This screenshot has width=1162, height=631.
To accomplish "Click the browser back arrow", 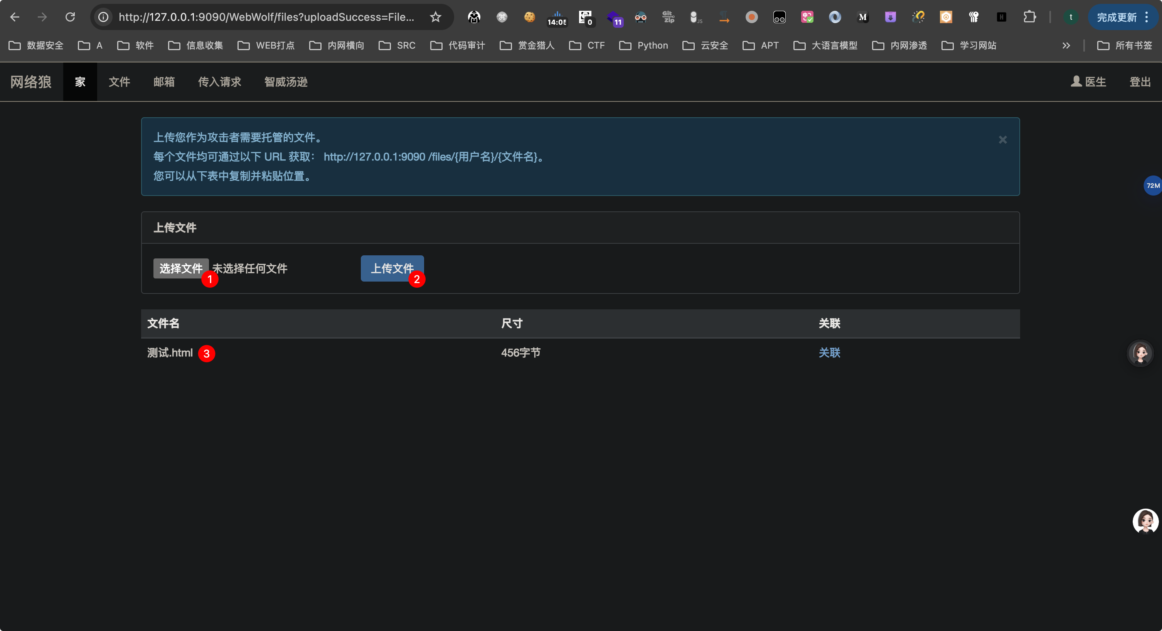I will point(15,17).
